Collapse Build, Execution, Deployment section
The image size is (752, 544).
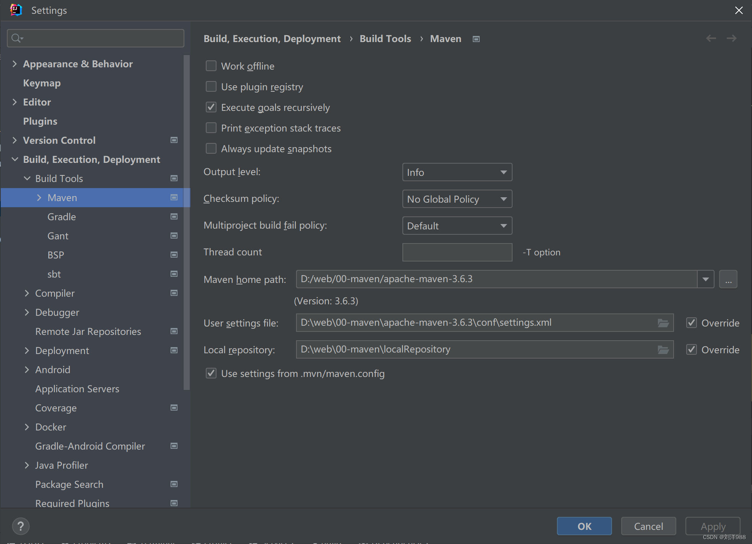(x=15, y=159)
